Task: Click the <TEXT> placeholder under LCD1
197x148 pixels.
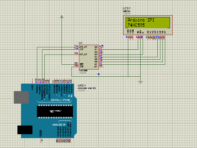Action: (126, 13)
